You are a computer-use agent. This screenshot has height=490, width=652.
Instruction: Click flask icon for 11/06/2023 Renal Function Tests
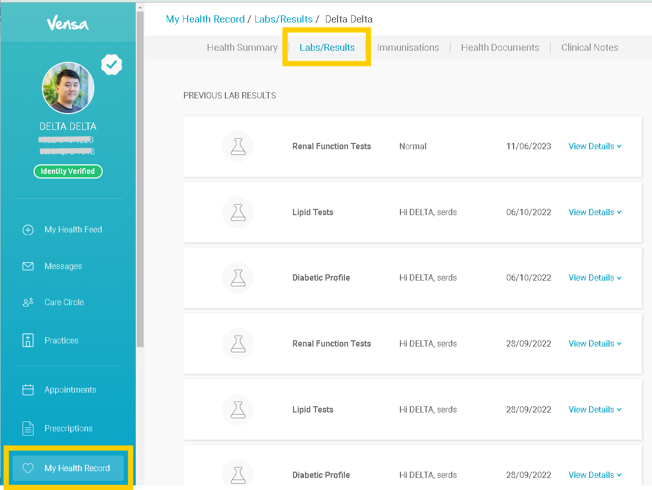238,147
